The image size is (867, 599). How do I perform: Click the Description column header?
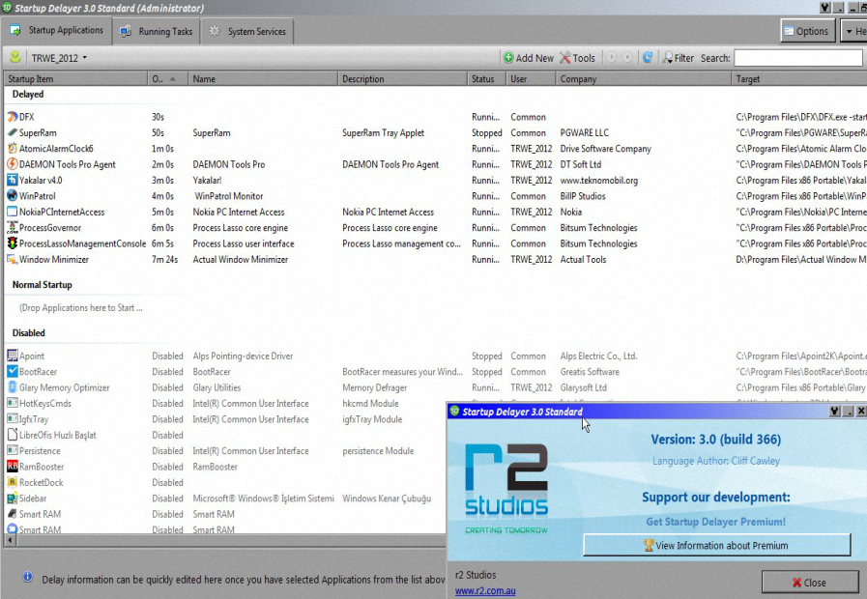[x=402, y=79]
